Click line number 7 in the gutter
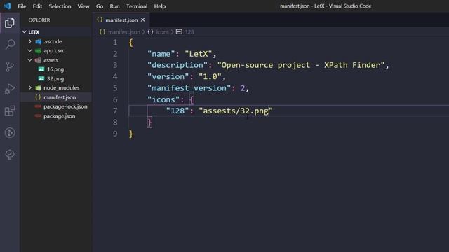The width and height of the screenshot is (449, 252). coord(115,111)
